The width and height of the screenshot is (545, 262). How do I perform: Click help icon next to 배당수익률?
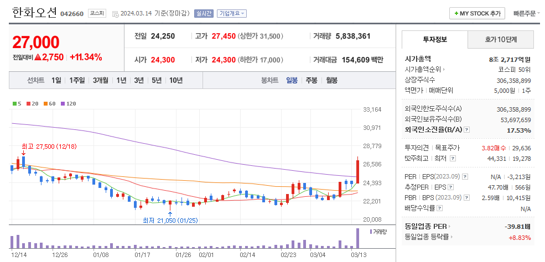tap(440, 208)
